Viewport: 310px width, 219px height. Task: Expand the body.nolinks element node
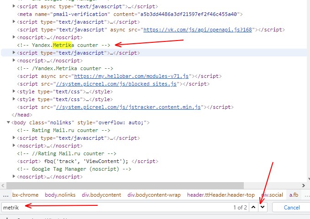point(9,123)
